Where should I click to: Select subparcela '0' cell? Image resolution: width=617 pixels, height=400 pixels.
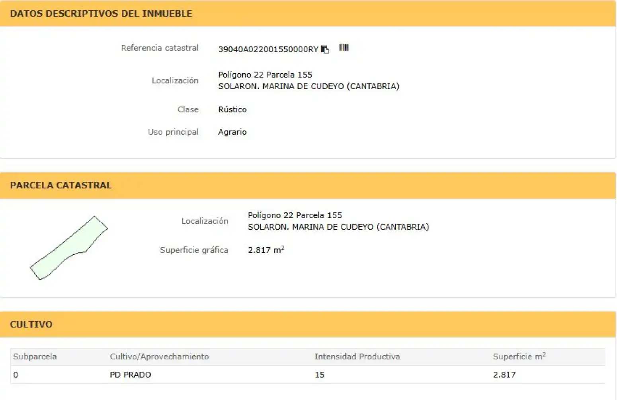pos(16,375)
